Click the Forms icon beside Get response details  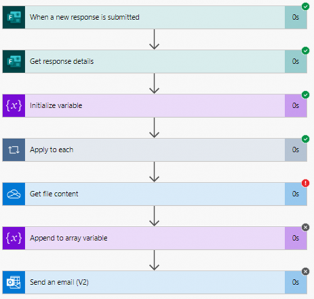[14, 62]
